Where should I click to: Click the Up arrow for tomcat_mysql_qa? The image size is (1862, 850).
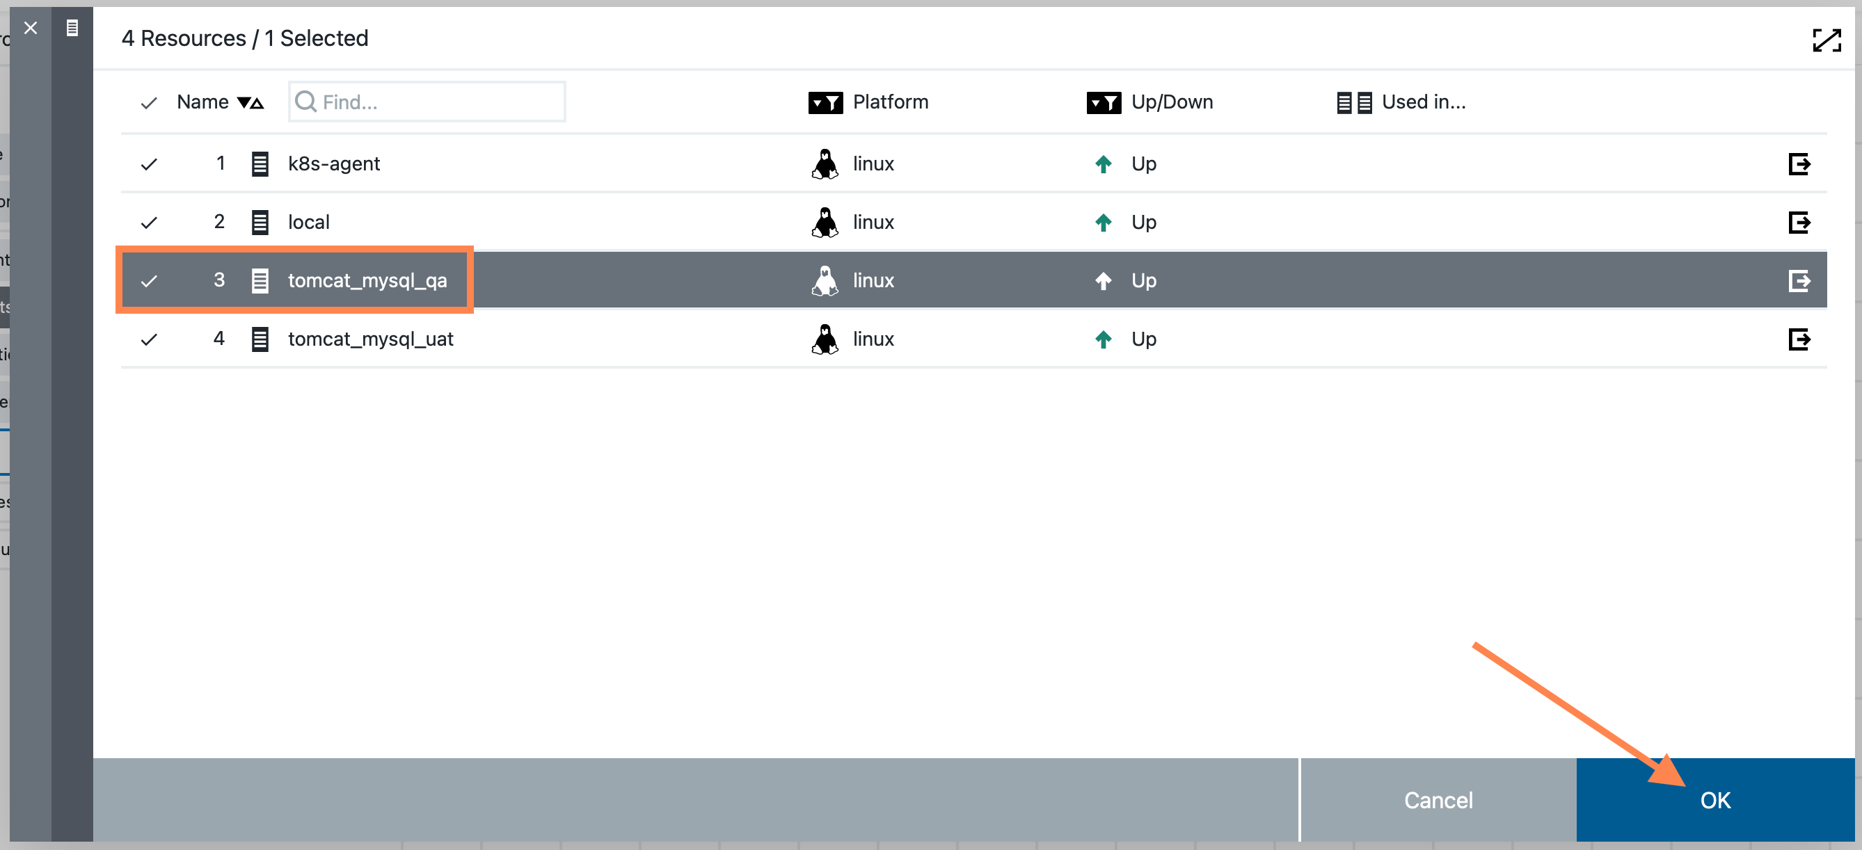coord(1103,280)
